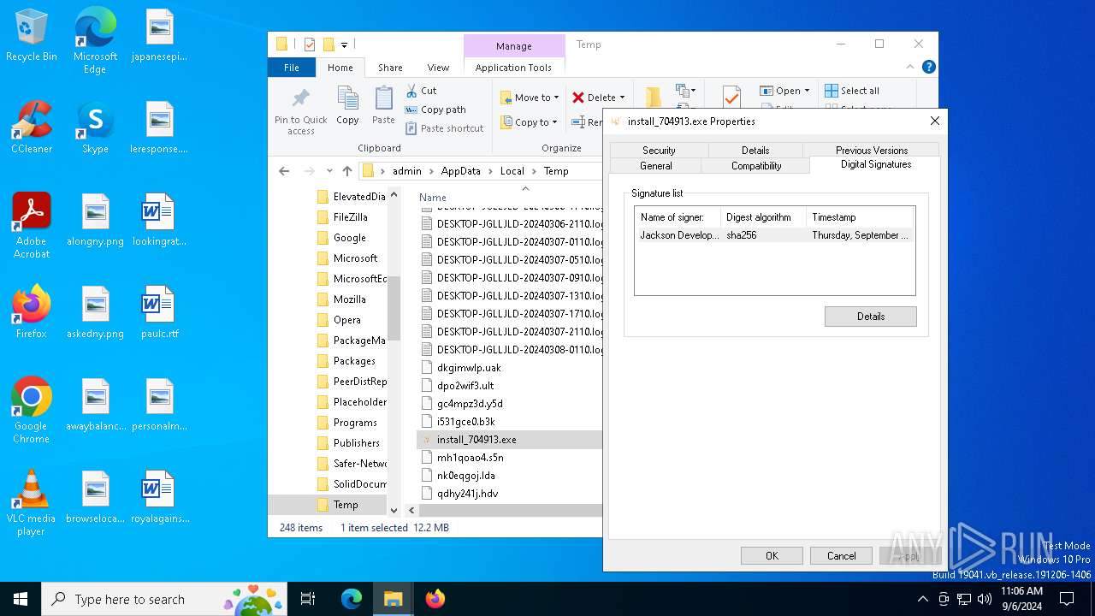Expand Delete dropdown arrow
Screen dimensions: 1095x616
pyautogui.click(x=622, y=98)
